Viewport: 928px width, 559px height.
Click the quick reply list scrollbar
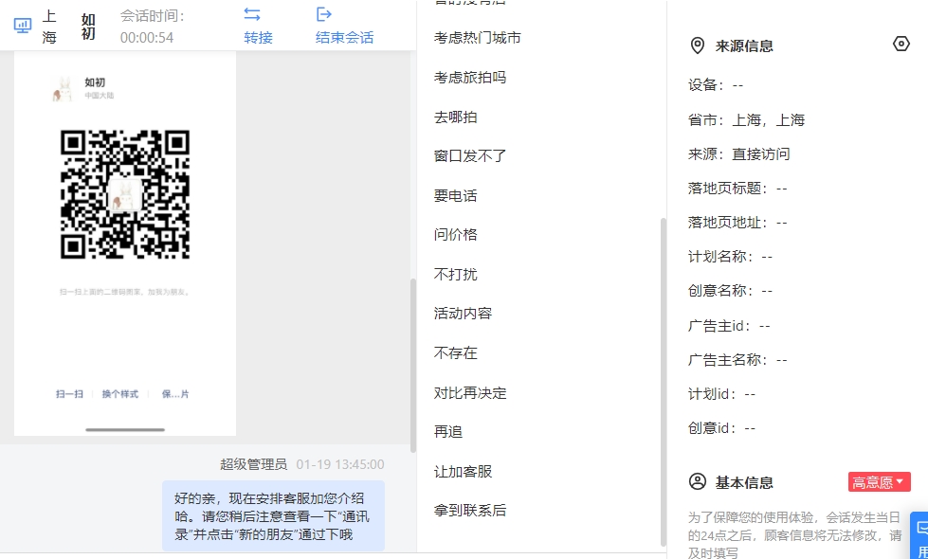coord(664,382)
